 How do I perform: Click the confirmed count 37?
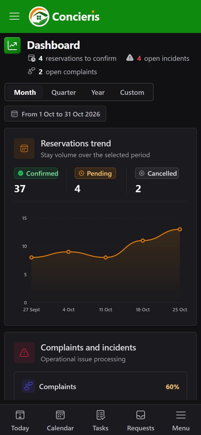tap(20, 189)
